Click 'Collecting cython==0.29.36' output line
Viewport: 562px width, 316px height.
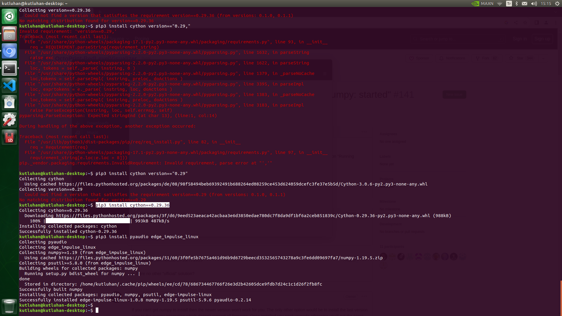tap(54, 210)
